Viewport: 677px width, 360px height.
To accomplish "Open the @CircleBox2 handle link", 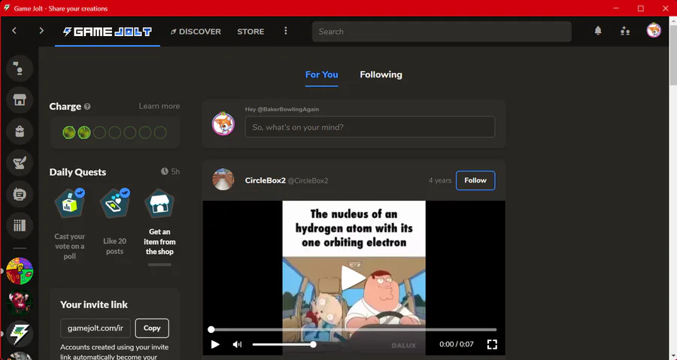I will tap(308, 180).
